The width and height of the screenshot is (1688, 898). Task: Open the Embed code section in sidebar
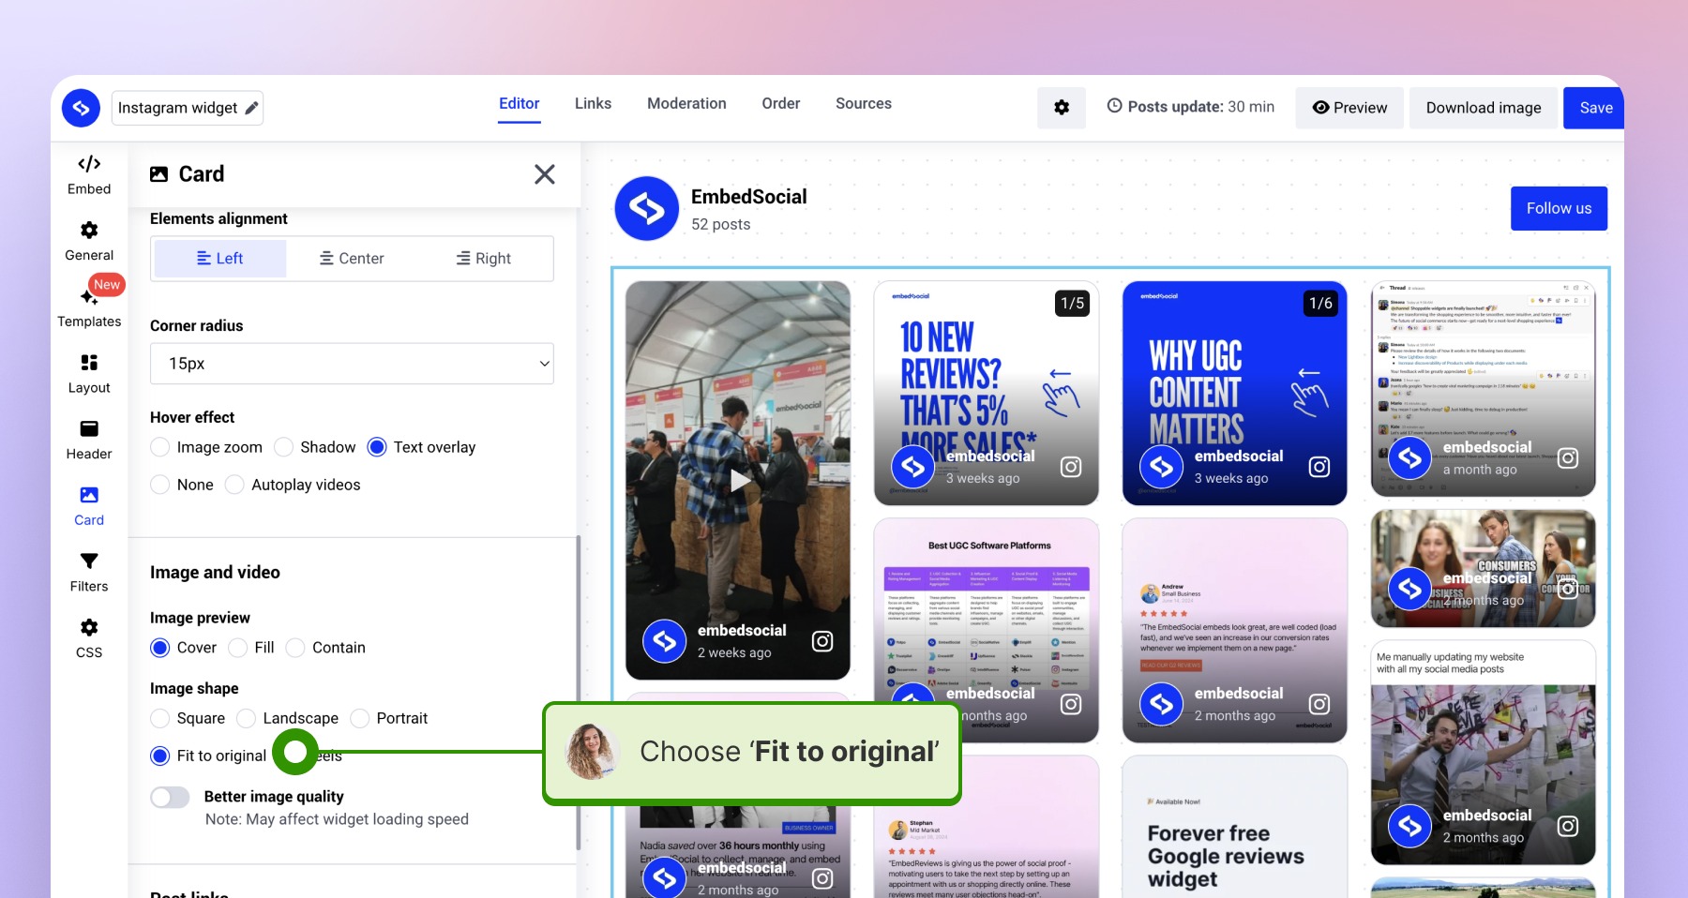(x=89, y=175)
